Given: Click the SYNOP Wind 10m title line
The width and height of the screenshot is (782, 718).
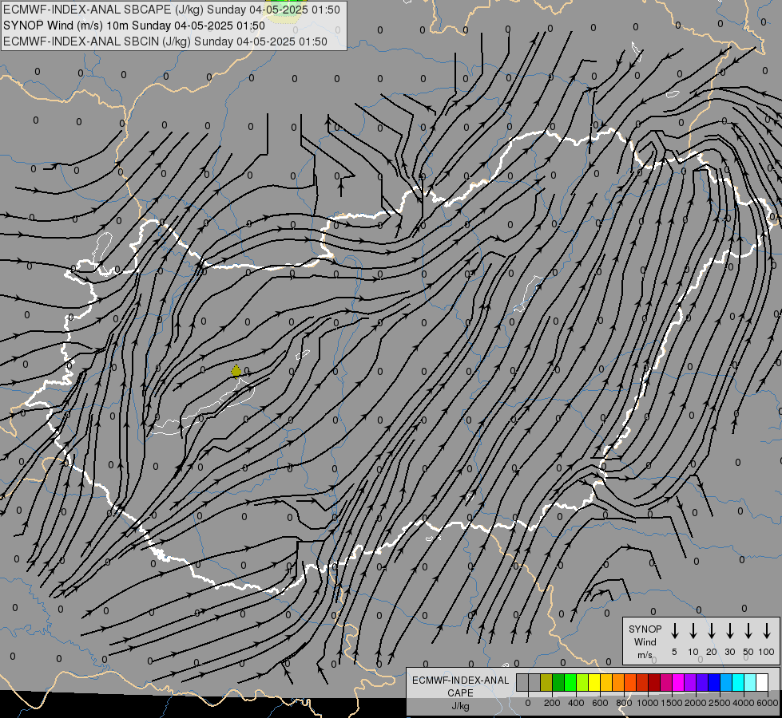Looking at the screenshot, I should click(133, 26).
